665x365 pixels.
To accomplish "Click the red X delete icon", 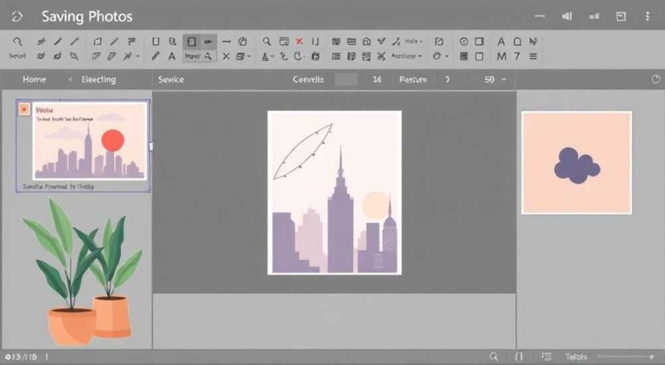I will coord(299,41).
